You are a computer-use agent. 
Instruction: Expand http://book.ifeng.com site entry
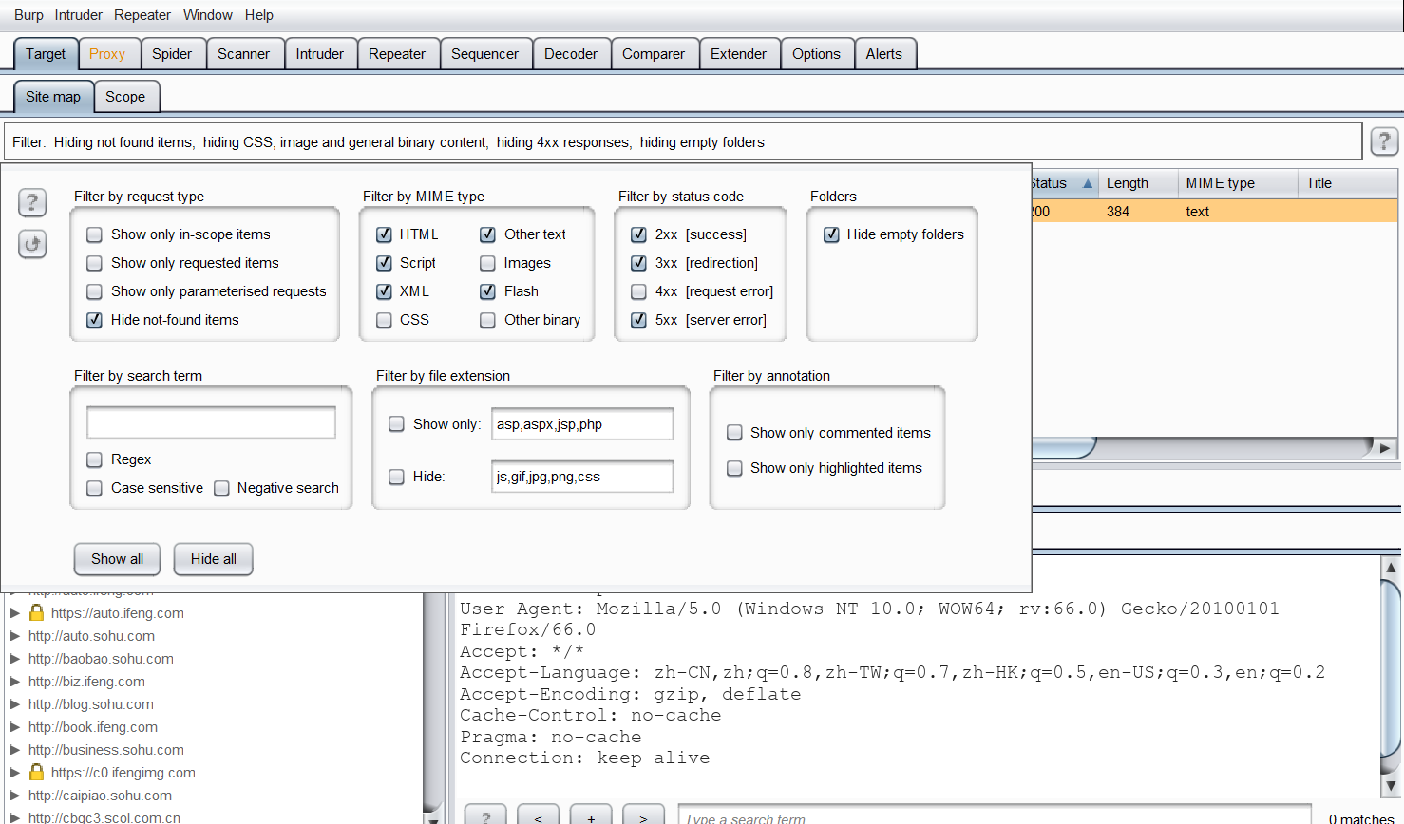[15, 727]
